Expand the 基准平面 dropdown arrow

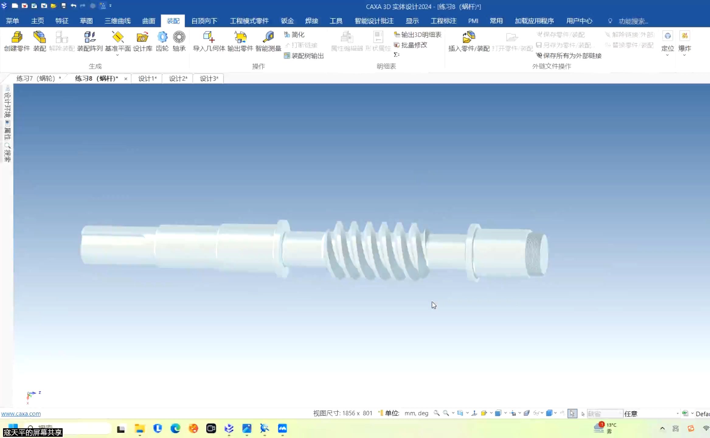(118, 55)
